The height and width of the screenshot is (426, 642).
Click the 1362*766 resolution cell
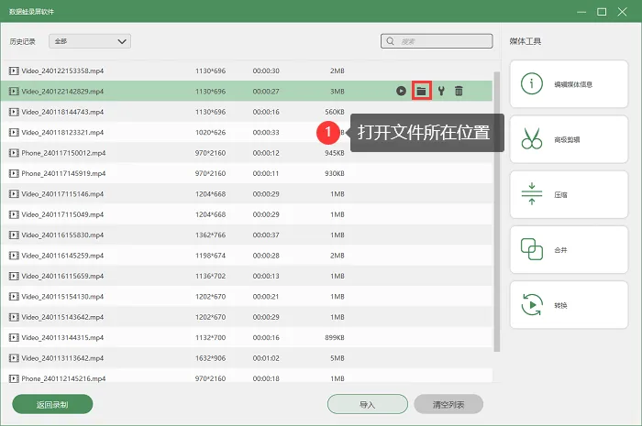coord(210,235)
